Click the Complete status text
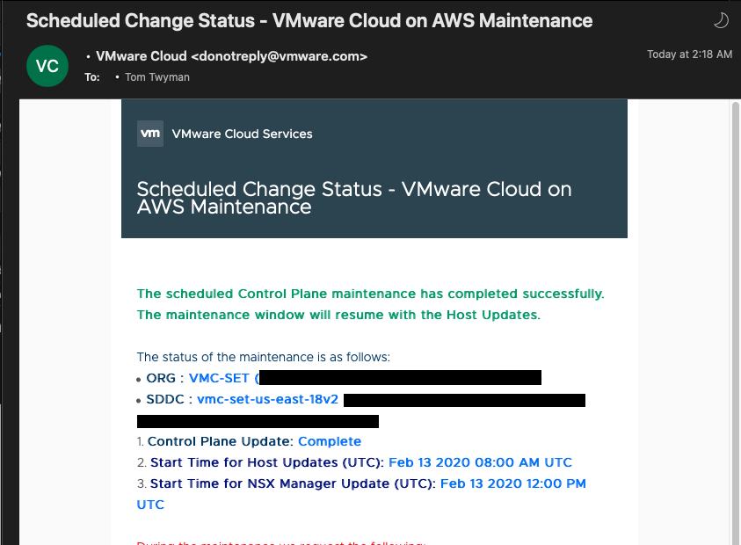This screenshot has height=545, width=741. 330,441
